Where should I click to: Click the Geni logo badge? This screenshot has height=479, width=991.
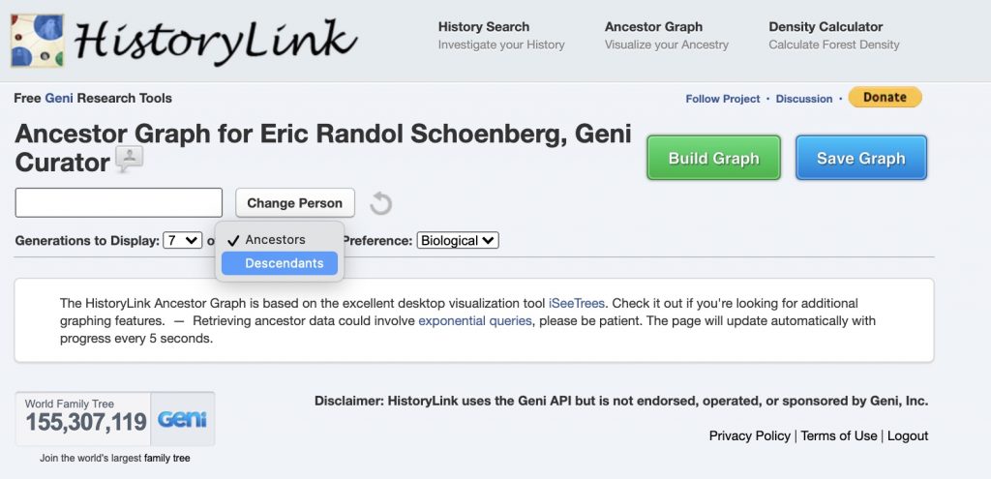(x=183, y=419)
